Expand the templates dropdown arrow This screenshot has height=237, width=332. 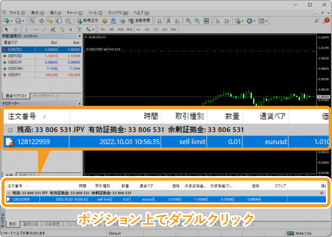(266, 21)
